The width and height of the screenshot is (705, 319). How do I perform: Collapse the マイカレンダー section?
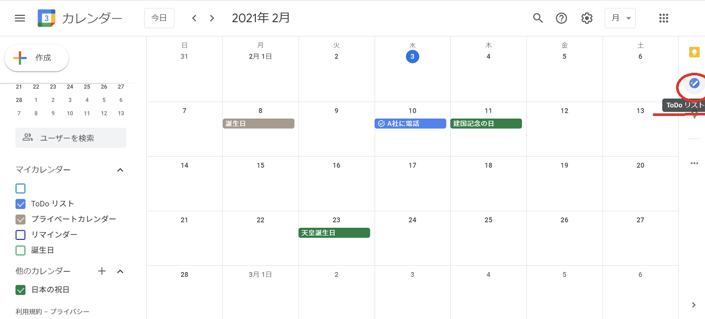pyautogui.click(x=120, y=170)
